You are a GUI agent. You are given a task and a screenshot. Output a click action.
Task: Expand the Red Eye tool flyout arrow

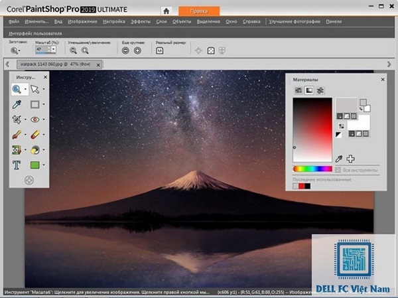click(x=44, y=119)
